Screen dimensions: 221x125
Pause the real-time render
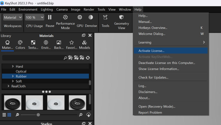(50, 22)
